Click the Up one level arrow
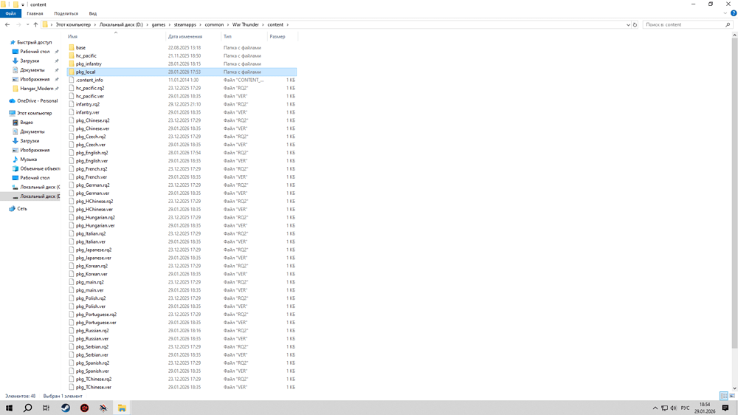 35,24
